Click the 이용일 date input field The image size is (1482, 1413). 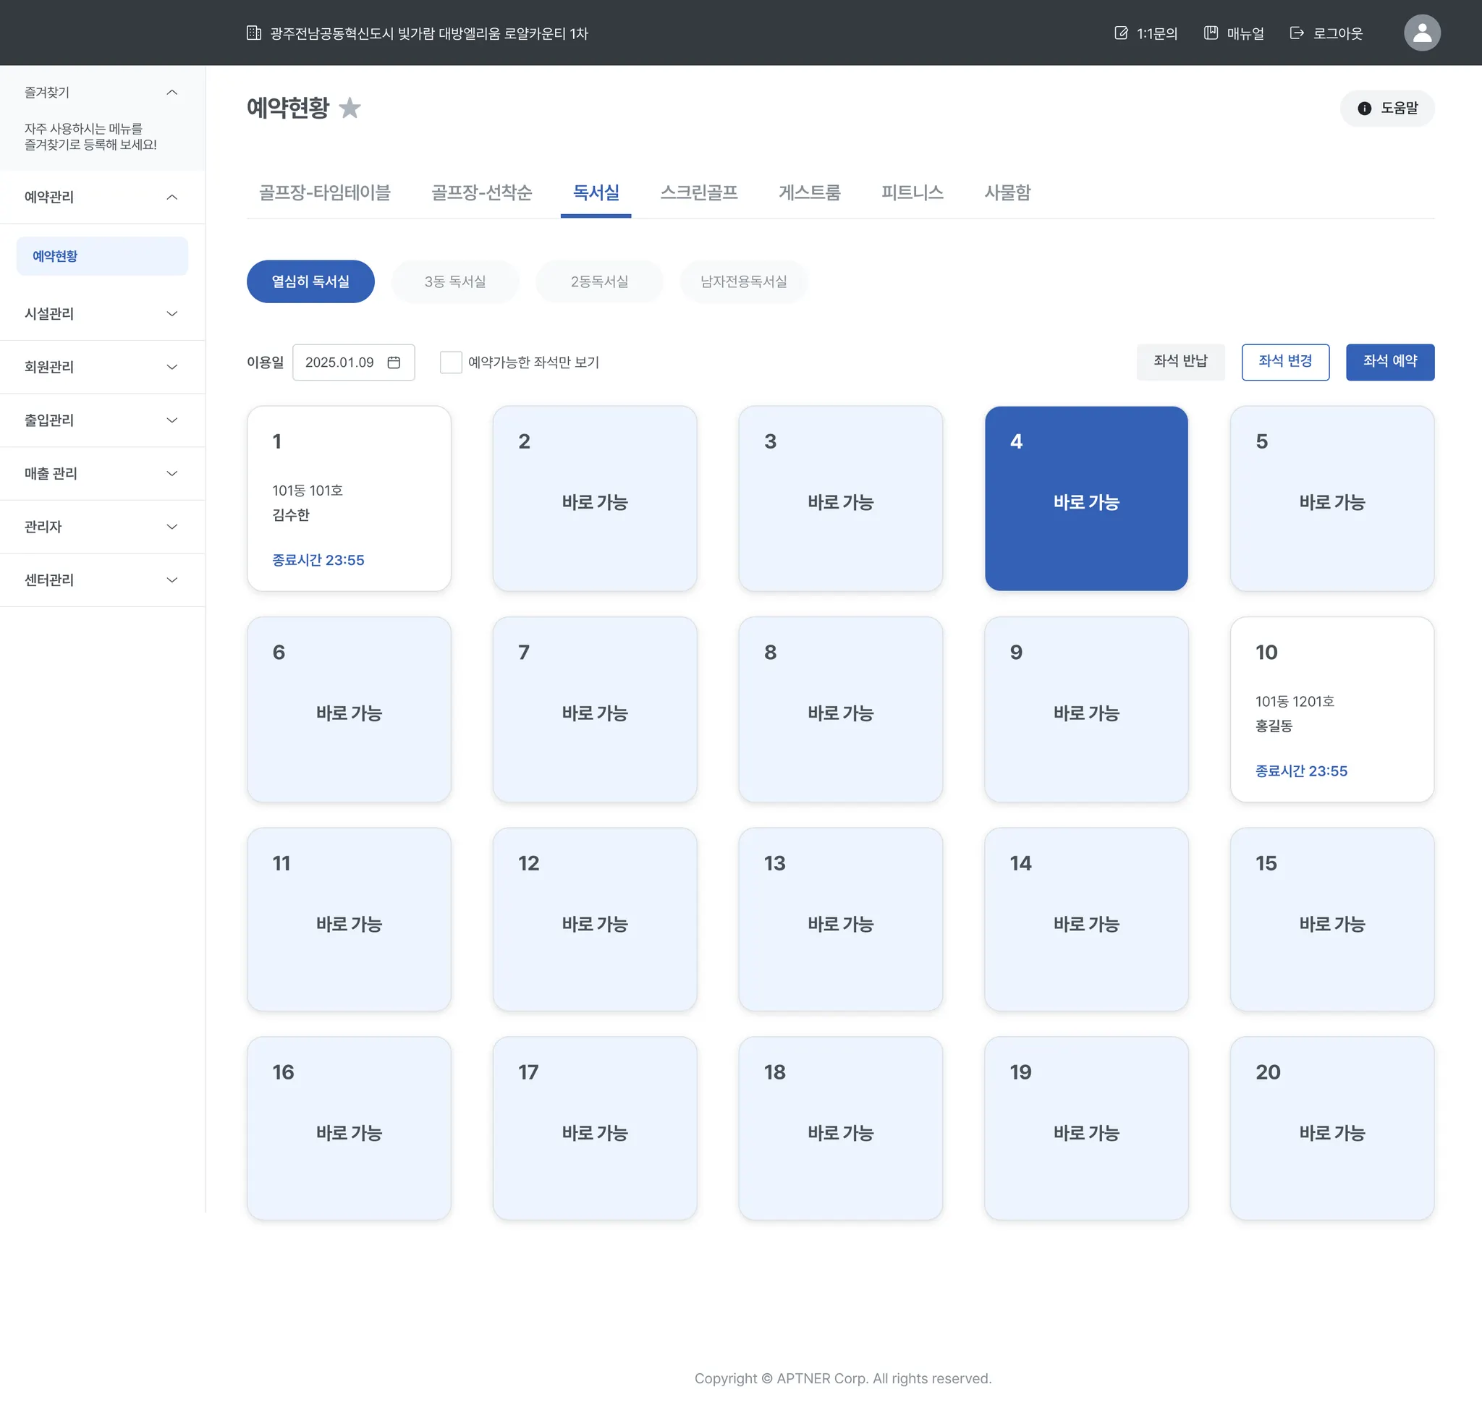(341, 362)
